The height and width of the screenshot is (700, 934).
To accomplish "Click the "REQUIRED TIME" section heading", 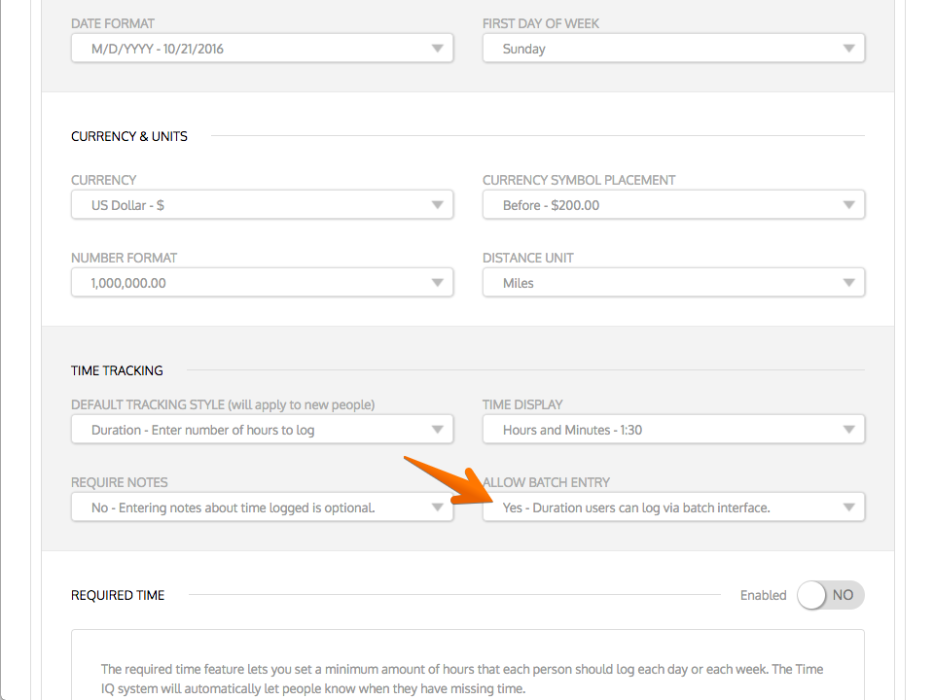I will coord(118,595).
